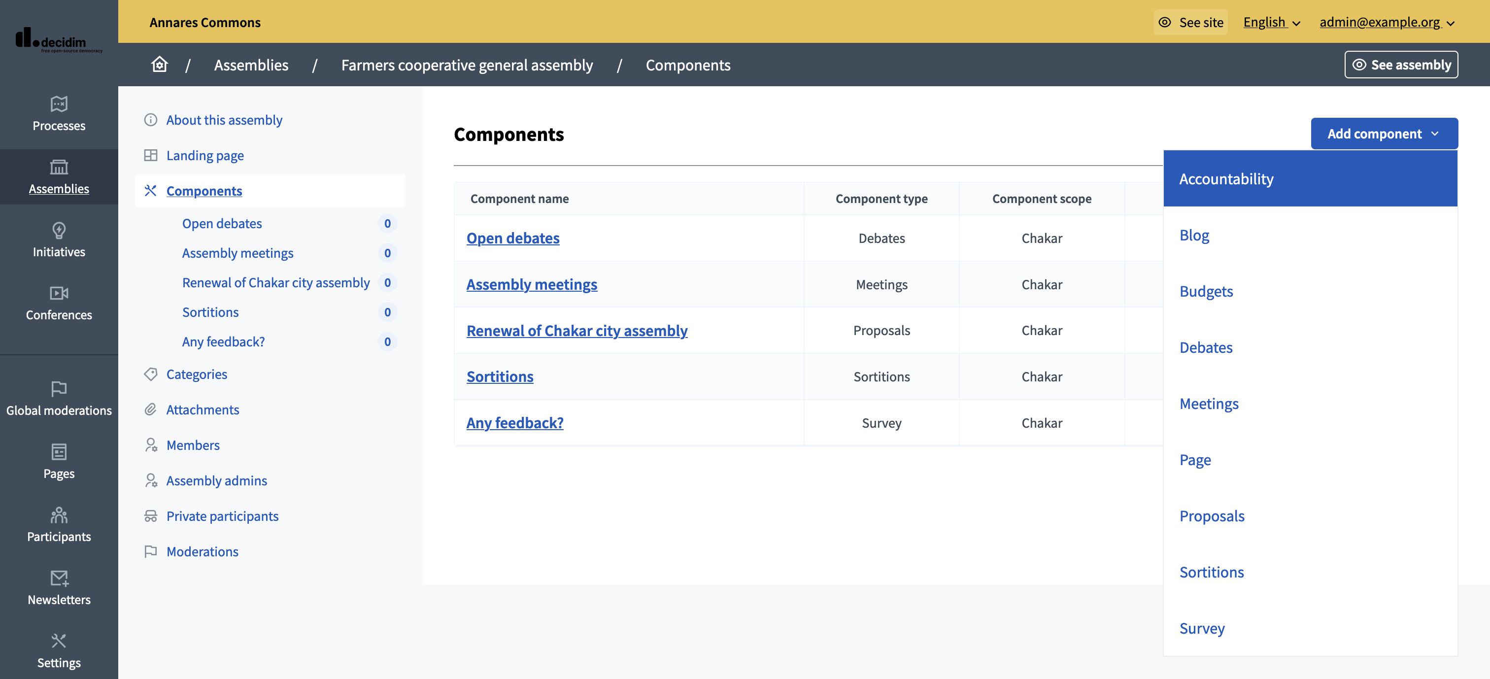Open Settings from the sidebar icon
Image resolution: width=1490 pixels, height=679 pixels.
tap(59, 640)
